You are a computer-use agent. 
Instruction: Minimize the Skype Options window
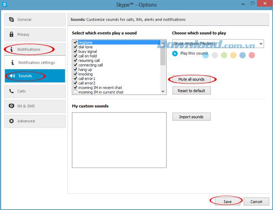pos(243,4)
